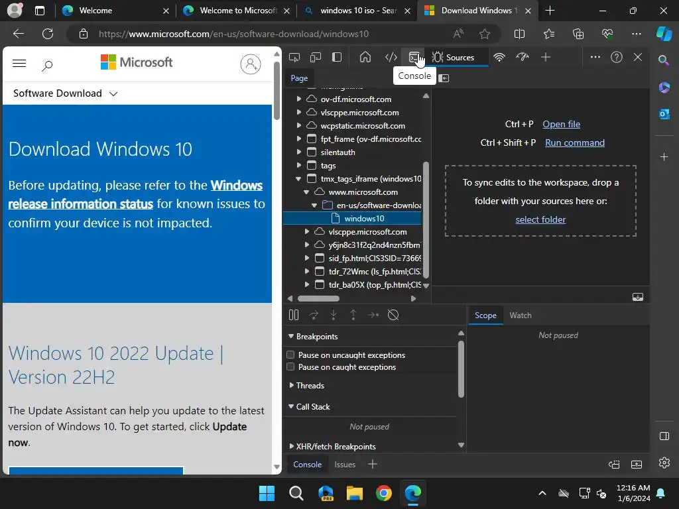The height and width of the screenshot is (509, 679).
Task: Open Software Download dropdown menu
Action: click(x=66, y=93)
